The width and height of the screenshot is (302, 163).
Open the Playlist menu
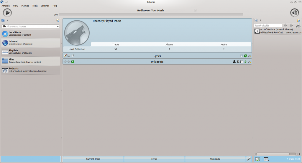25,6
